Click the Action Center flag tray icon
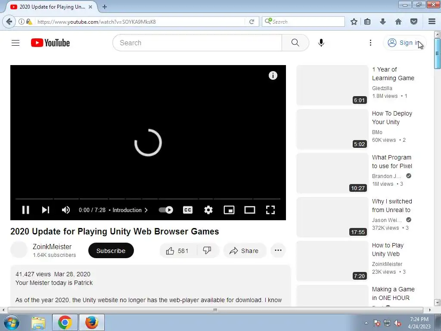 [377, 323]
